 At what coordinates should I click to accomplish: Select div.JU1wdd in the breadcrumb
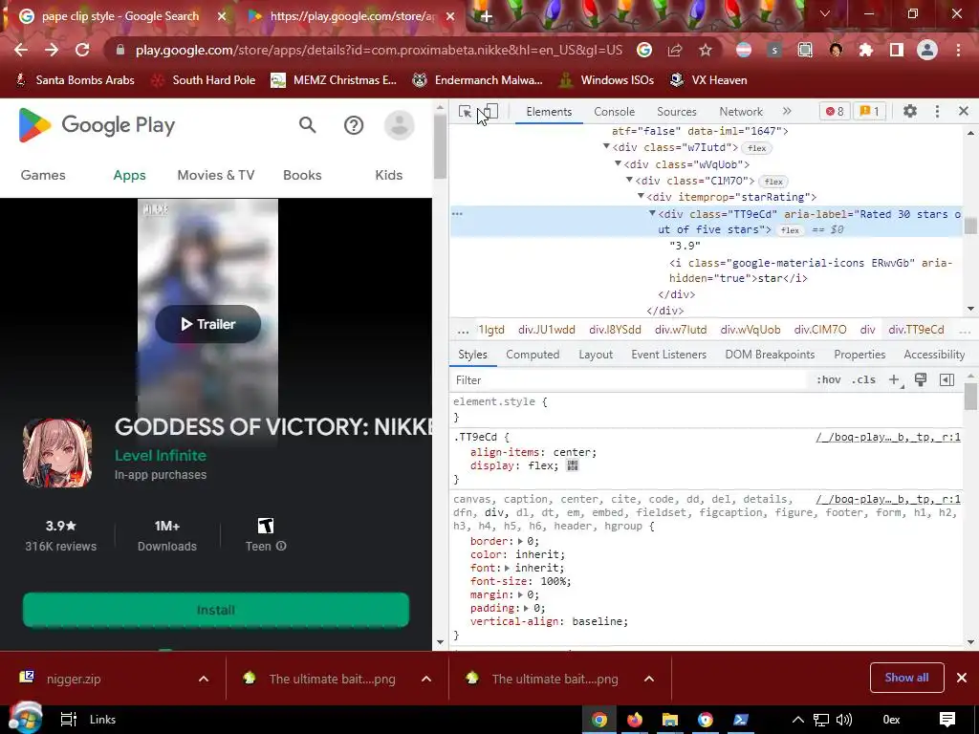(546, 330)
